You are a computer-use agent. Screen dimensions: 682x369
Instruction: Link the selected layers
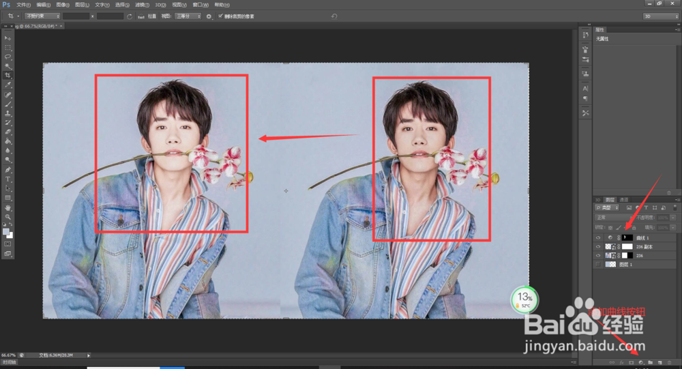[612, 362]
